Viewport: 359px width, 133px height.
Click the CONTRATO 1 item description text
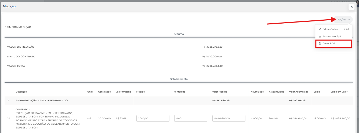tap(22, 109)
